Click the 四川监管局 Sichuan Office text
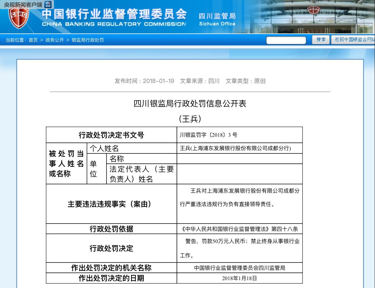Image resolution: width=375 pixels, height=288 pixels. point(217,19)
